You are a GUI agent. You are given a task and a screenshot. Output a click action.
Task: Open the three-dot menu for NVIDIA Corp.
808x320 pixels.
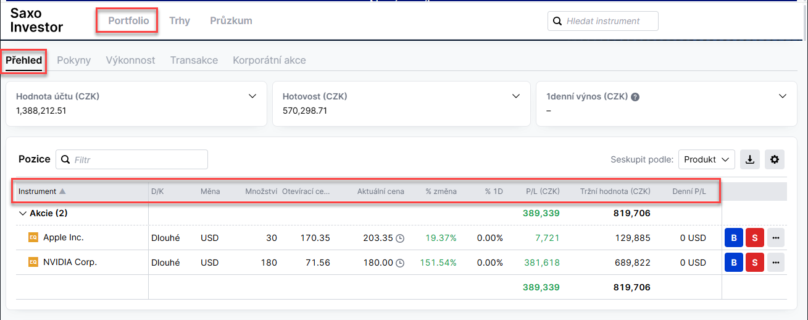pyautogui.click(x=776, y=263)
